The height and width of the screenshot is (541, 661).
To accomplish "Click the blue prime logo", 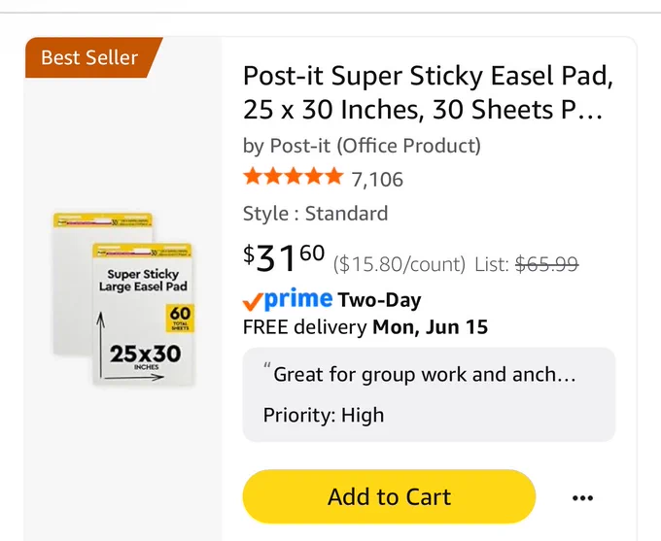I will coord(298,299).
